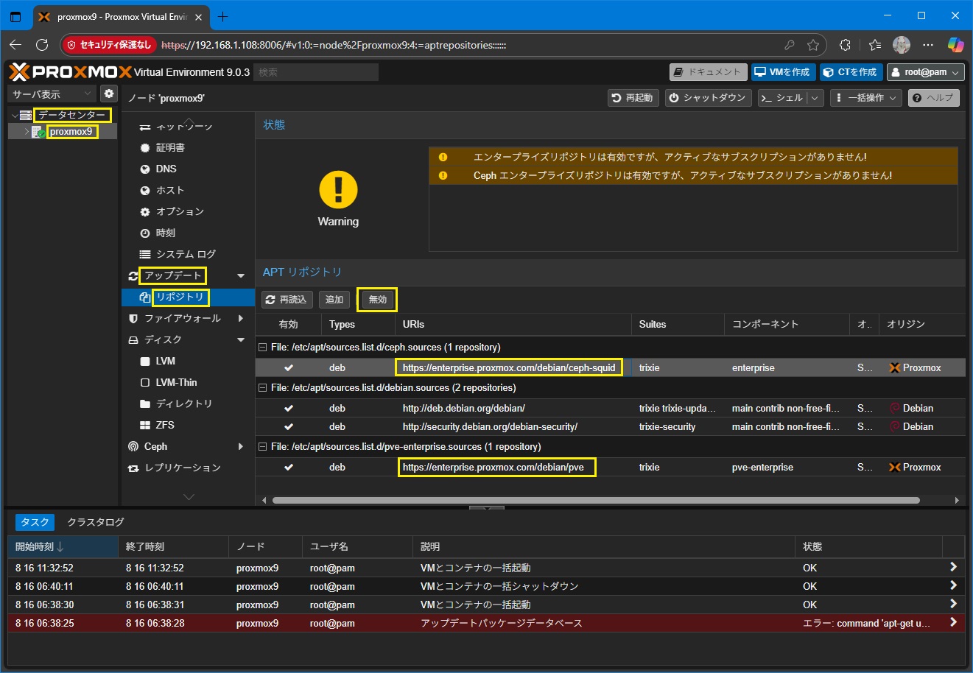The width and height of the screenshot is (973, 673).
Task: Open 時刻 time settings
Action: pos(166,233)
